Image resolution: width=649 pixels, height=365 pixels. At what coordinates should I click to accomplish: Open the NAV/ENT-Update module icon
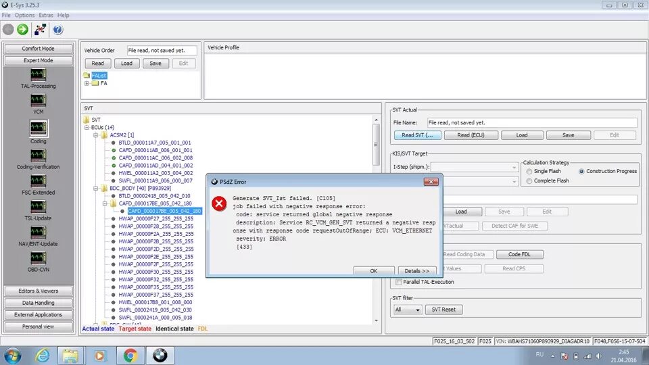[x=38, y=232]
